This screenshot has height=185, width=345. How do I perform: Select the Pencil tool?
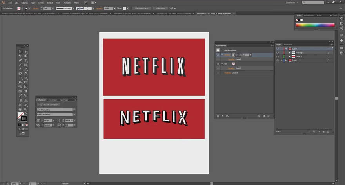(25, 69)
